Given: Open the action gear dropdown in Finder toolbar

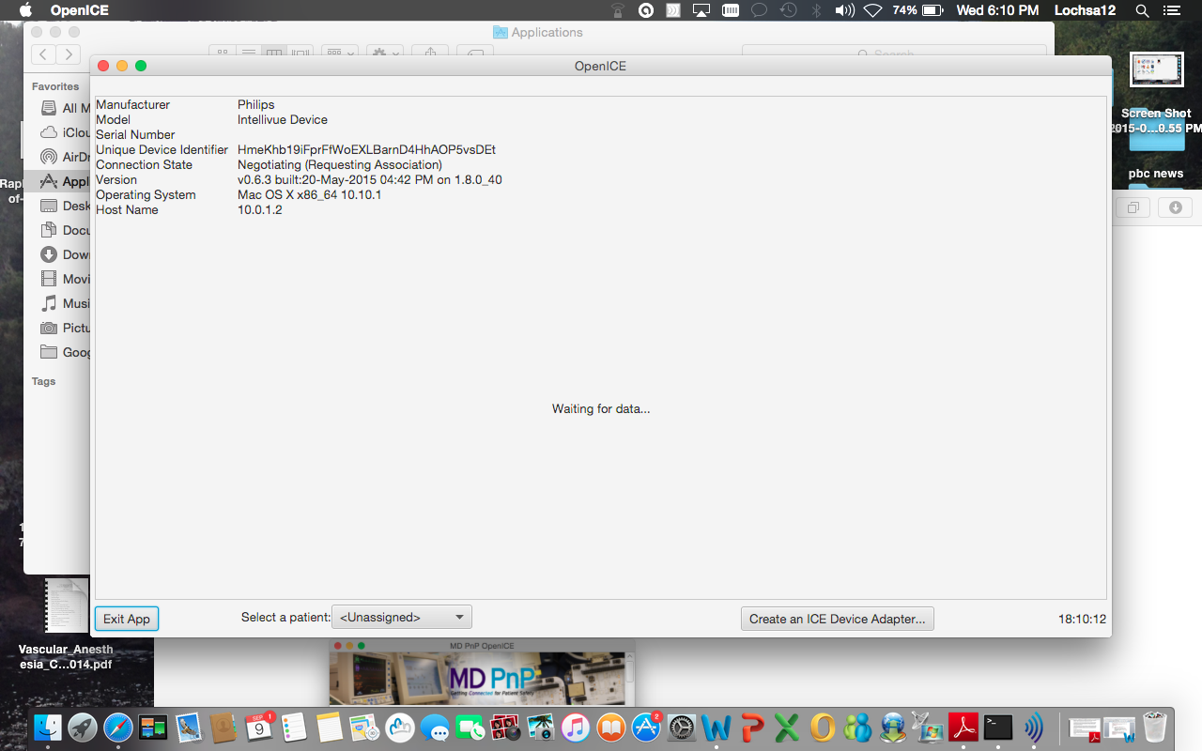Looking at the screenshot, I should [x=385, y=54].
